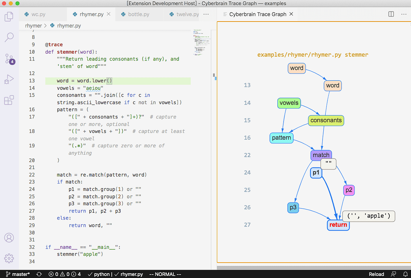Screen dimensions: 411x278
Task: Click the notifications bell icon
Action: [406, 274]
